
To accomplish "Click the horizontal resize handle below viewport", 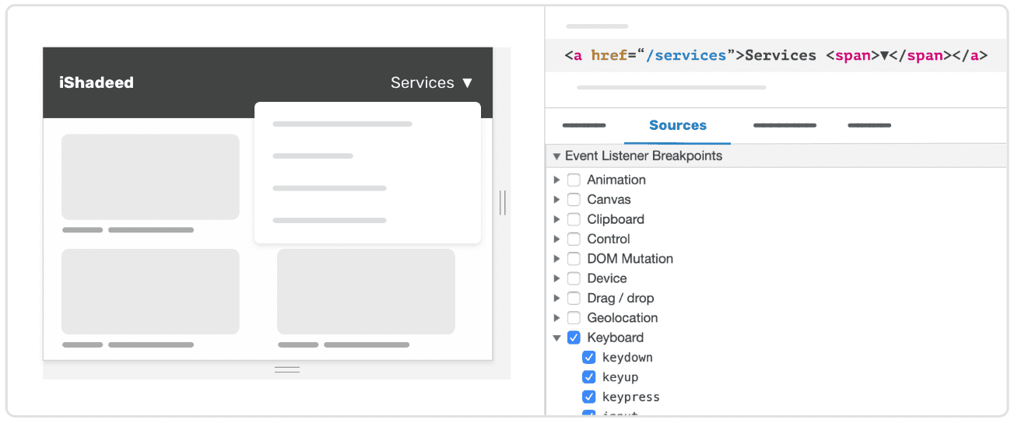I will (x=287, y=369).
